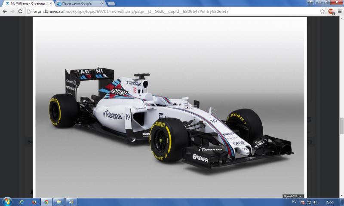Click the scrollbar down arrow
Screen dimensions: 344x206
341,196
